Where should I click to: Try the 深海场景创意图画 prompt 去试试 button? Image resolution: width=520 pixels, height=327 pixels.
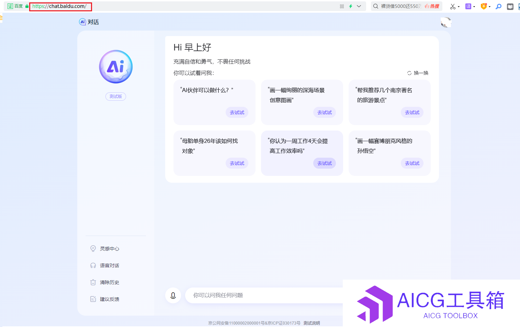pyautogui.click(x=325, y=112)
